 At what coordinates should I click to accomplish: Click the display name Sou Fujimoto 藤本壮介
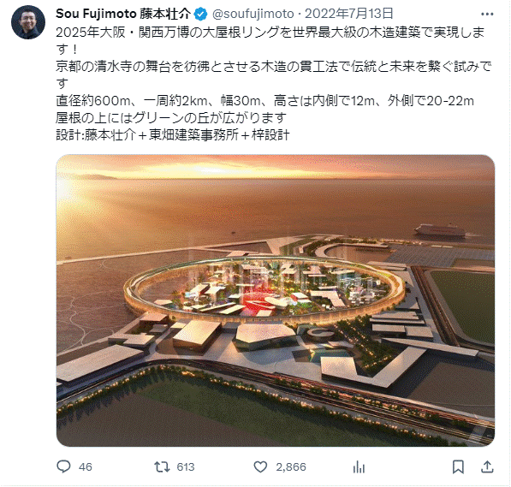[123, 14]
